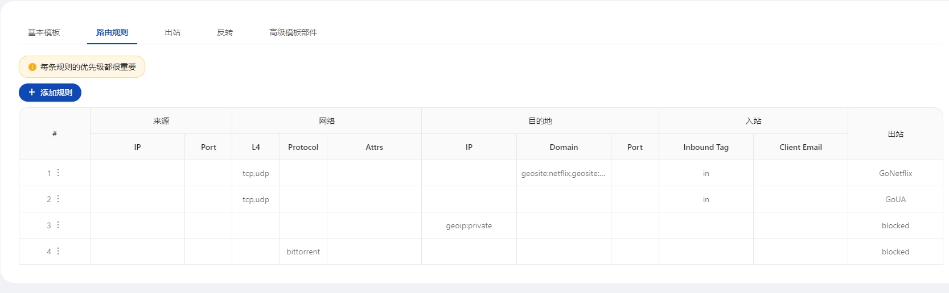This screenshot has width=949, height=293.
Task: Open the three-dot menu for rule 1
Action: pyautogui.click(x=58, y=173)
